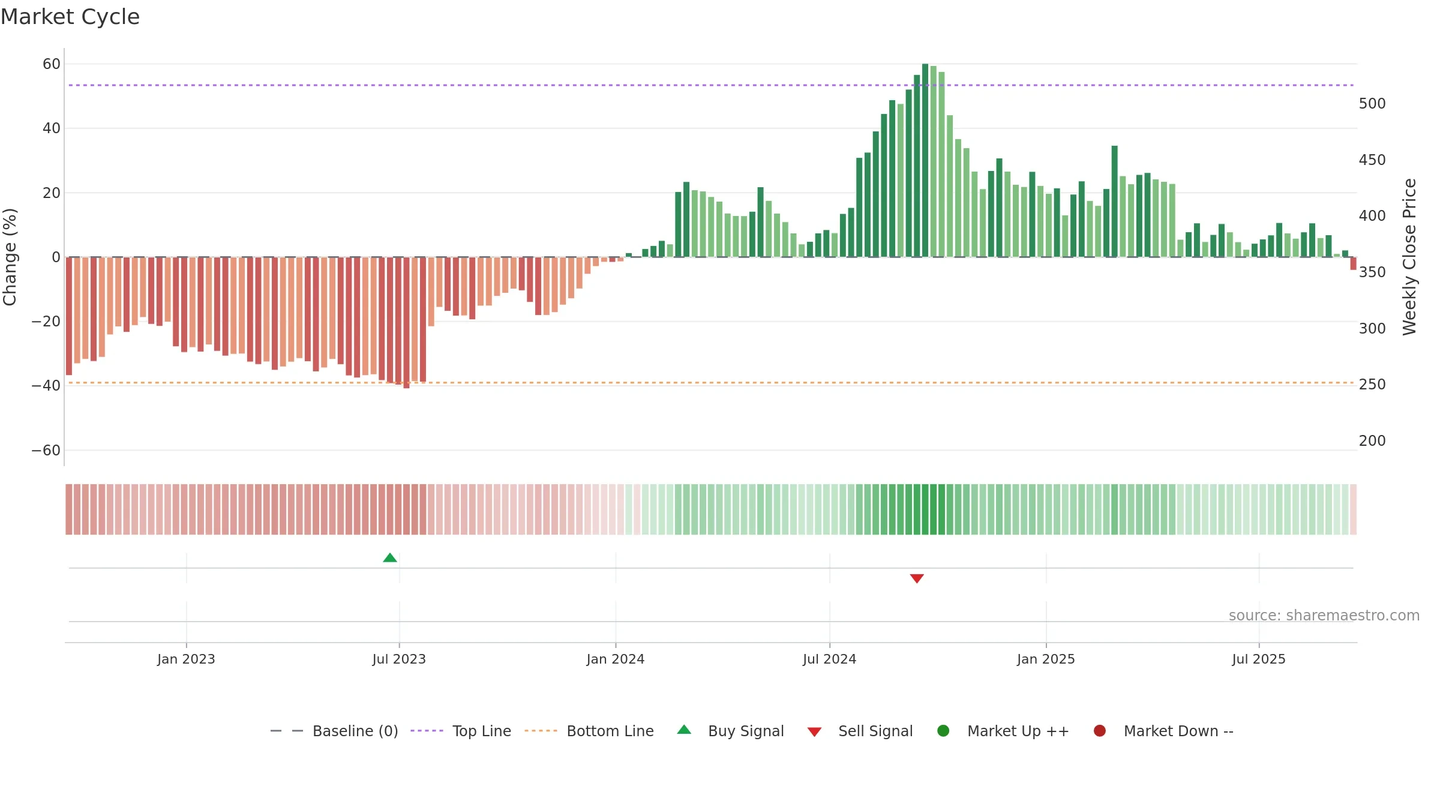Screen dimensions: 1440x810
Task: Click the Change (%) axis title
Action: [10, 257]
